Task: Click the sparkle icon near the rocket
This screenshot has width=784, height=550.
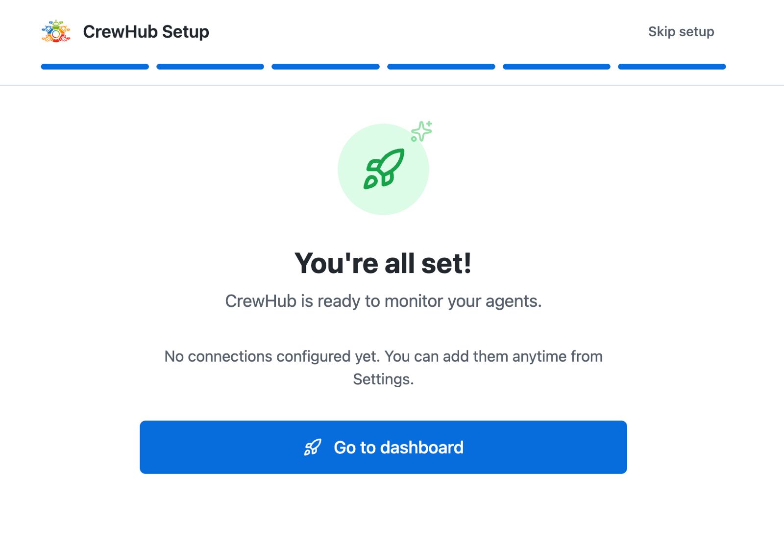Action: tap(421, 131)
